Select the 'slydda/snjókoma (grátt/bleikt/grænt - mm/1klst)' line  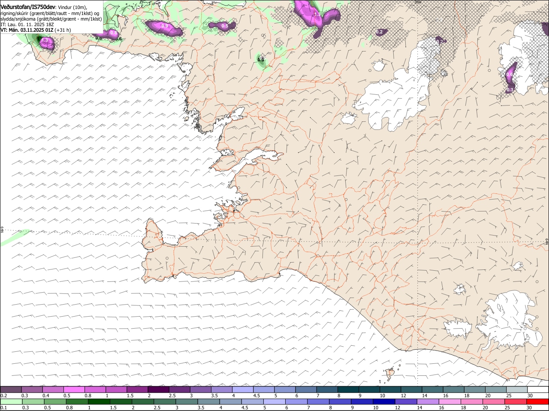tap(51, 19)
